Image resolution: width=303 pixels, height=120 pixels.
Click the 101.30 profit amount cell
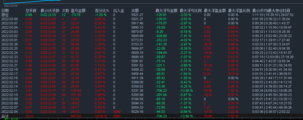[76, 95]
